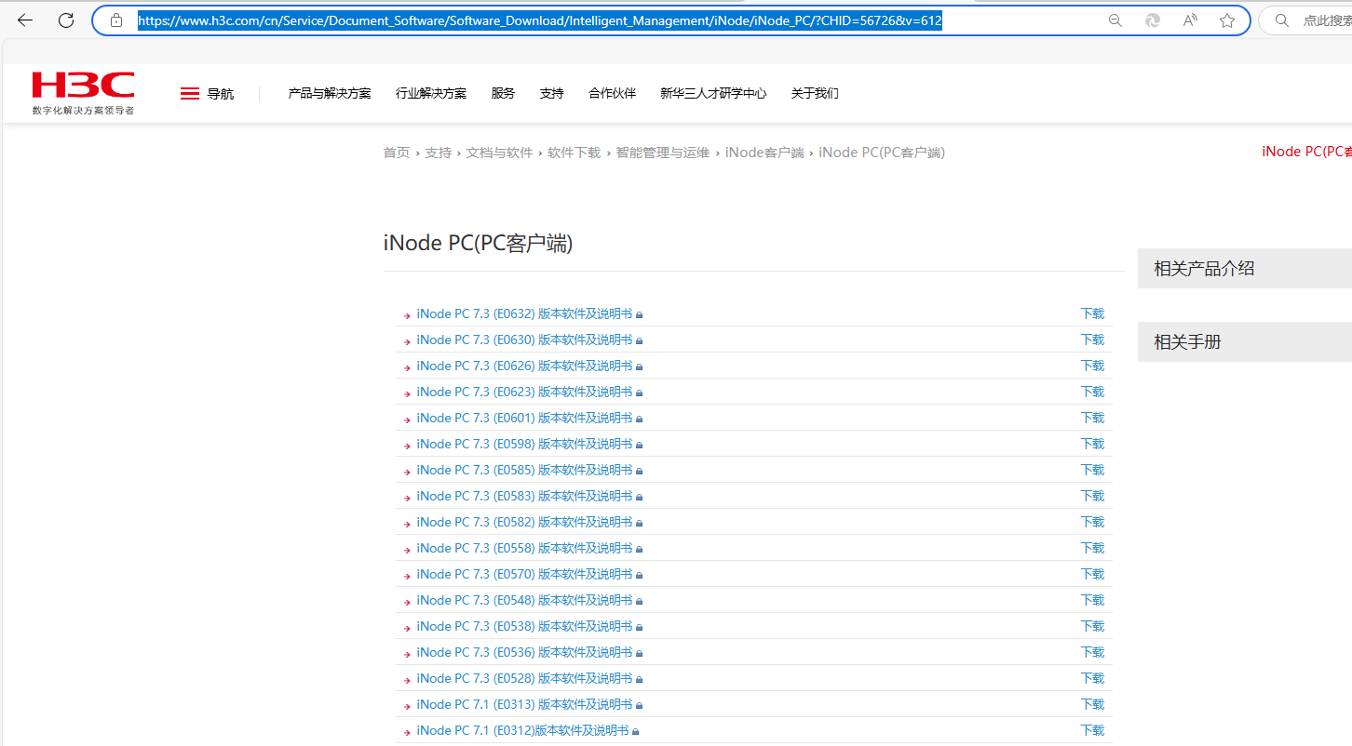Expand the 相关手册 side panel

click(x=1245, y=342)
